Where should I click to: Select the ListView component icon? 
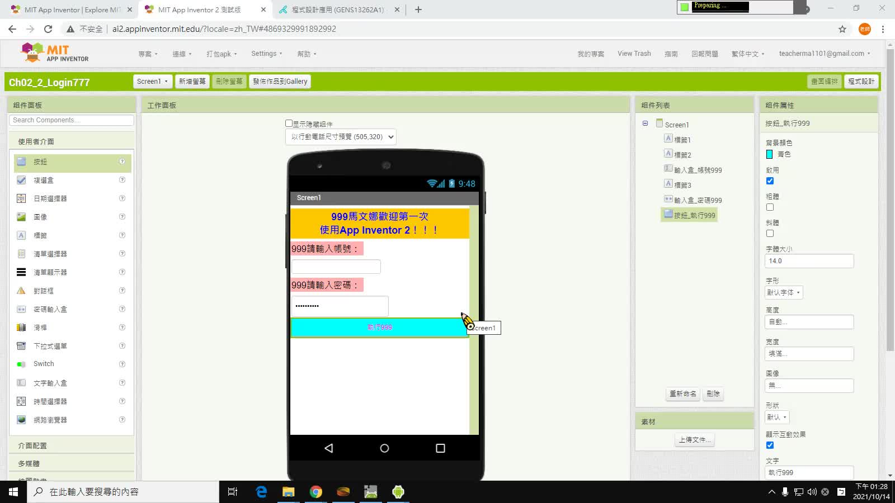click(21, 272)
